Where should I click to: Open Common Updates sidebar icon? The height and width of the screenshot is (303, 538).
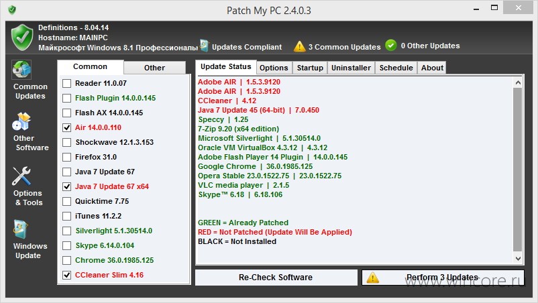point(22,70)
